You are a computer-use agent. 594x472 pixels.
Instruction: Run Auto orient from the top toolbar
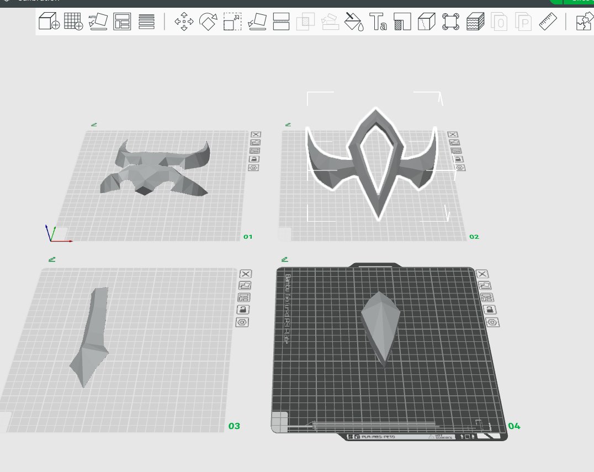click(98, 22)
